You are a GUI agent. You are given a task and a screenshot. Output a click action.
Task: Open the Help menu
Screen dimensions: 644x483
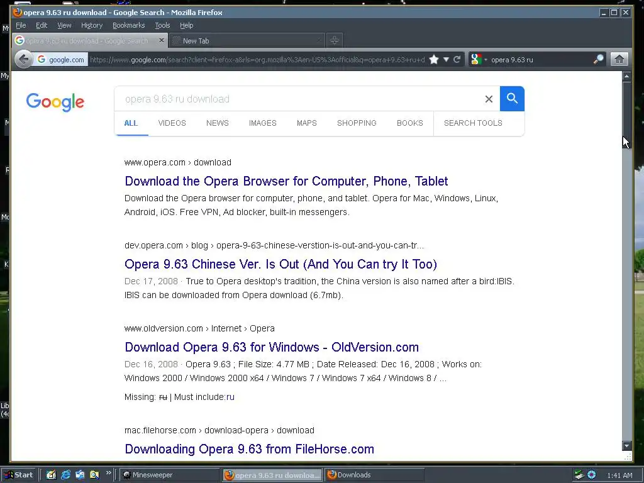pos(186,25)
